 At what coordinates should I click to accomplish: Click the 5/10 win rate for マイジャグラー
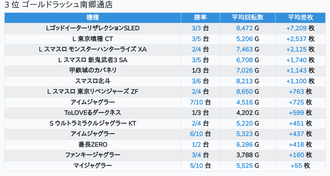tap(197, 166)
